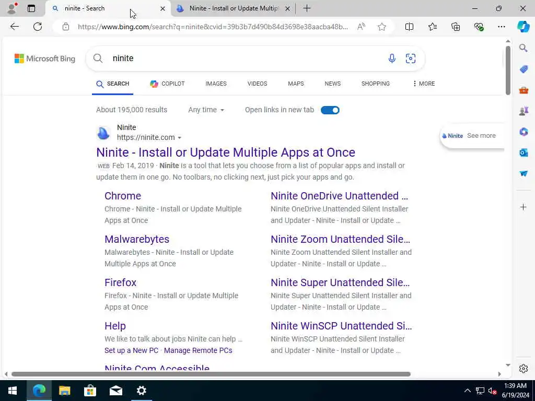Open Set up a New PC link
This screenshot has height=401, width=535.
131,350
